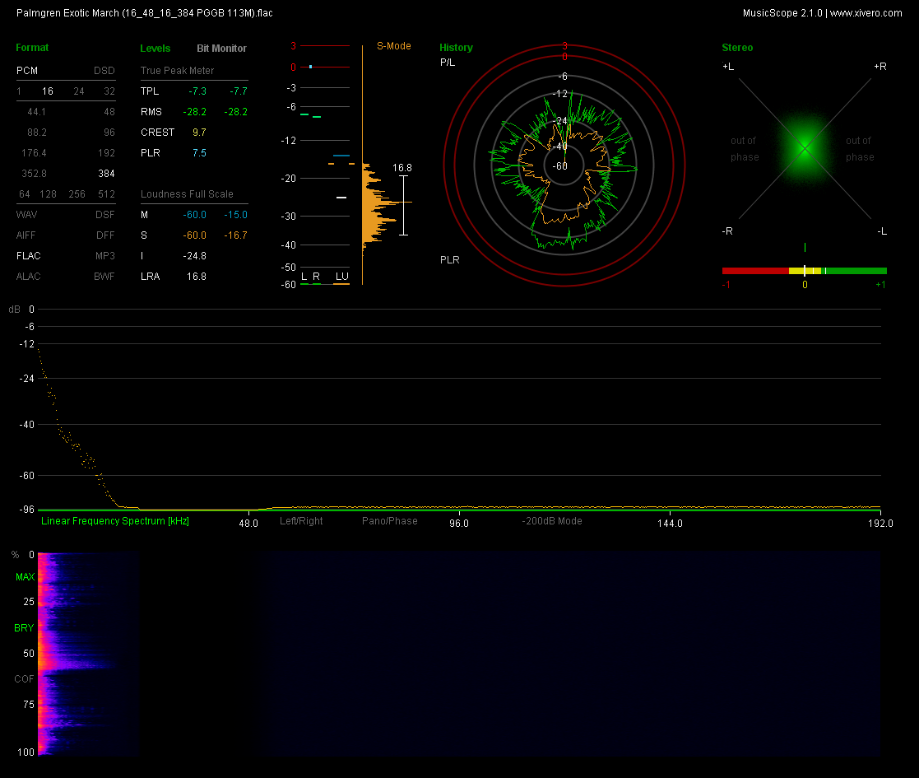Click the PLR history mode label
Screen dimensions: 919x778
click(449, 259)
